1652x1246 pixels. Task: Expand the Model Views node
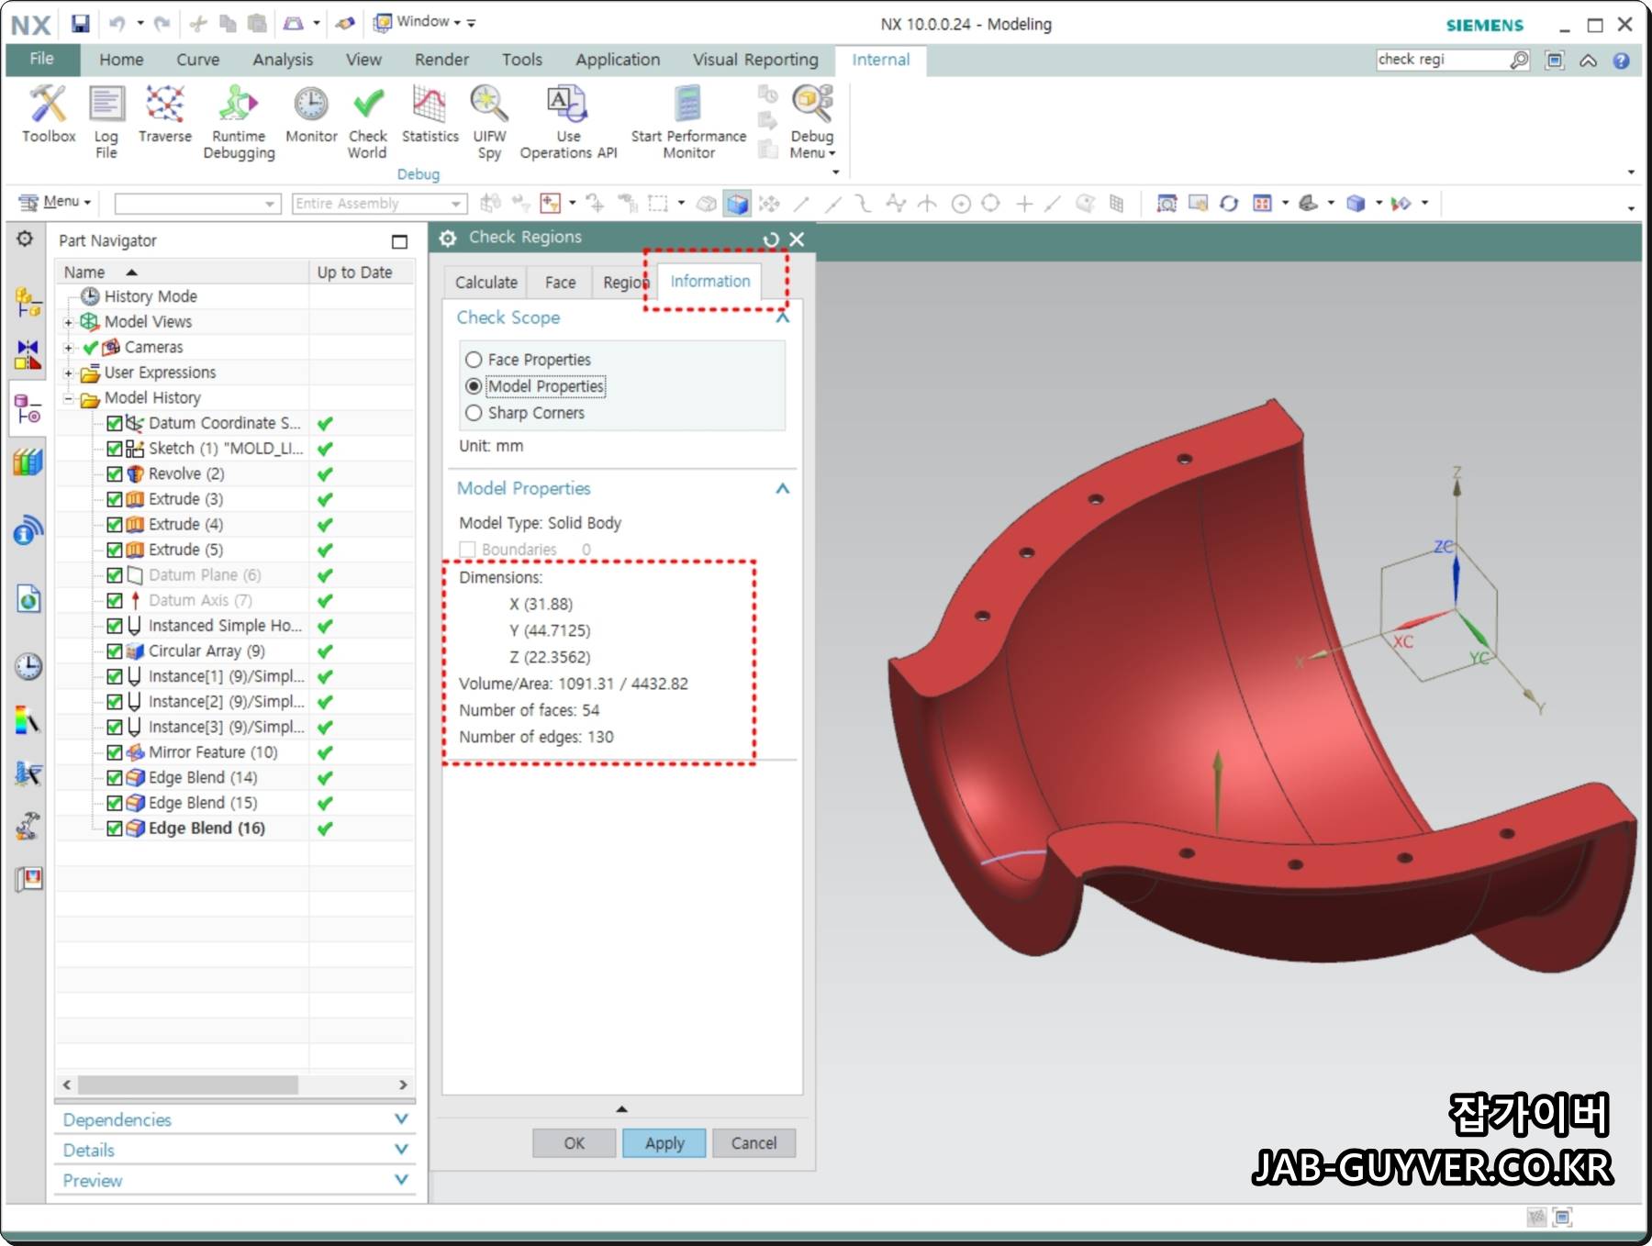[68, 323]
